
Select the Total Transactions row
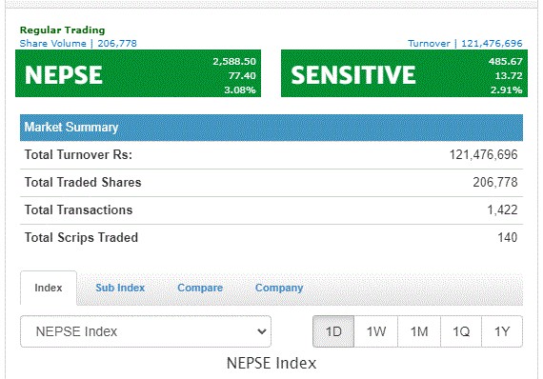pos(271,210)
